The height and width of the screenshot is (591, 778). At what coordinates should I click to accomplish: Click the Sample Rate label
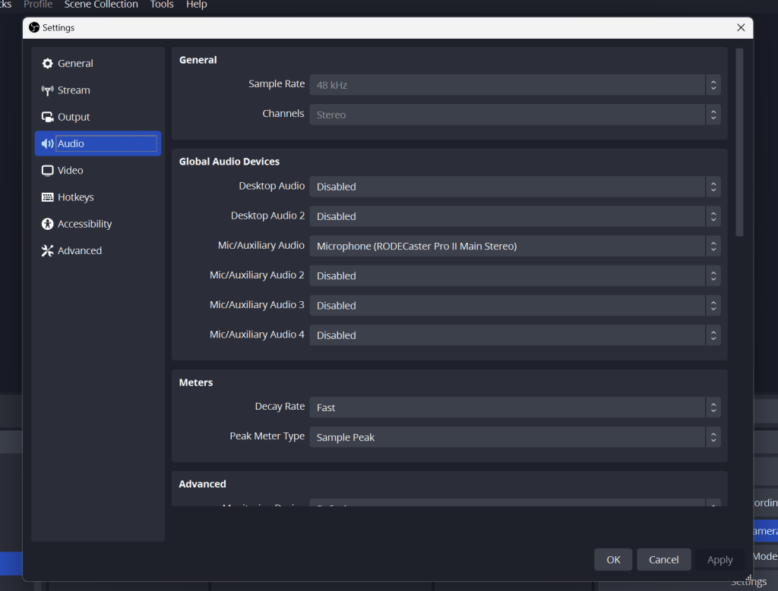pos(277,84)
